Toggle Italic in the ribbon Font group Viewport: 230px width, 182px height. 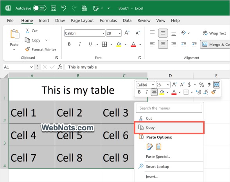tap(80, 44)
